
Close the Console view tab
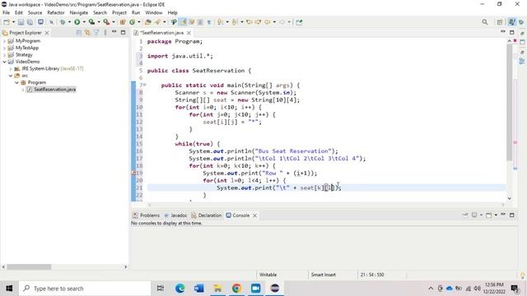(x=254, y=215)
